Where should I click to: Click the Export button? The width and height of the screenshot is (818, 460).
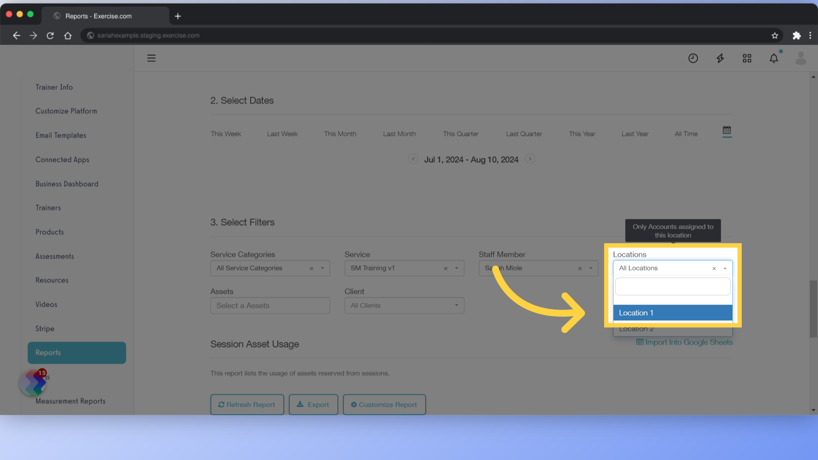[314, 405]
